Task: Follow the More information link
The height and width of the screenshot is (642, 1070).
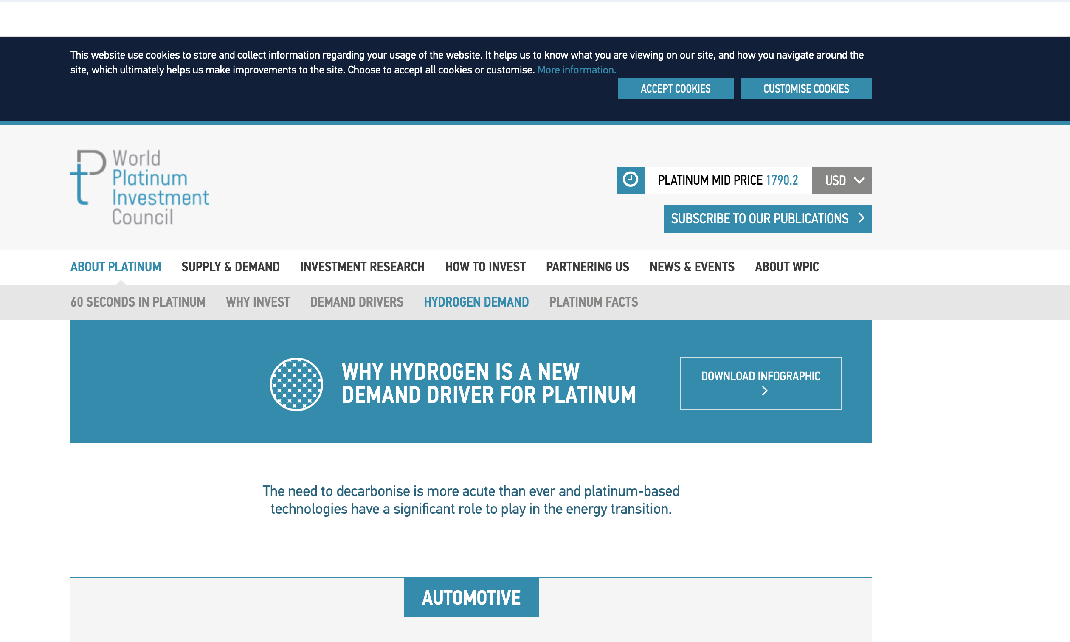Action: [x=577, y=70]
